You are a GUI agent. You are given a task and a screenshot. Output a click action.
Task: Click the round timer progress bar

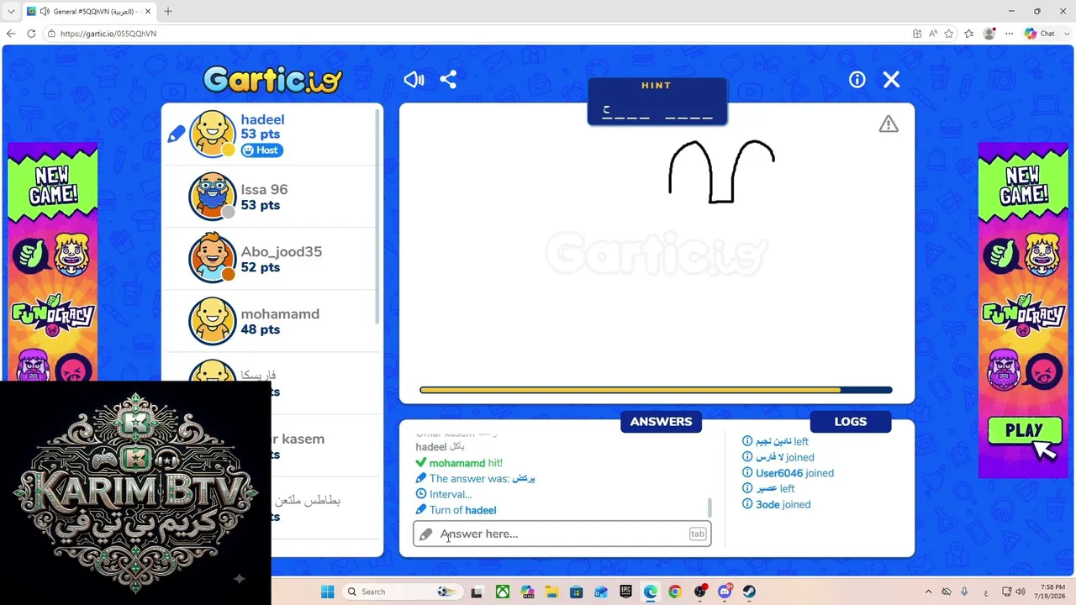[656, 390]
